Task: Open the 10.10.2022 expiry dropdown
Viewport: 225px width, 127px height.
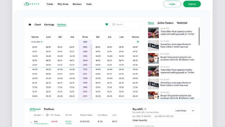Action: click(x=37, y=42)
